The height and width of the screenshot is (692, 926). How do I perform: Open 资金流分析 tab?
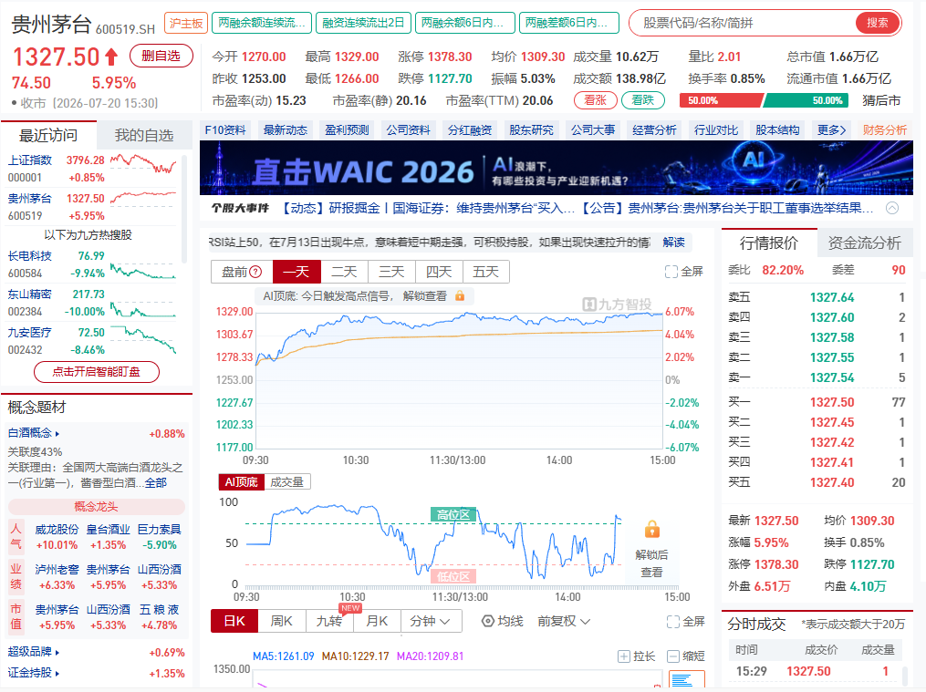pos(865,243)
